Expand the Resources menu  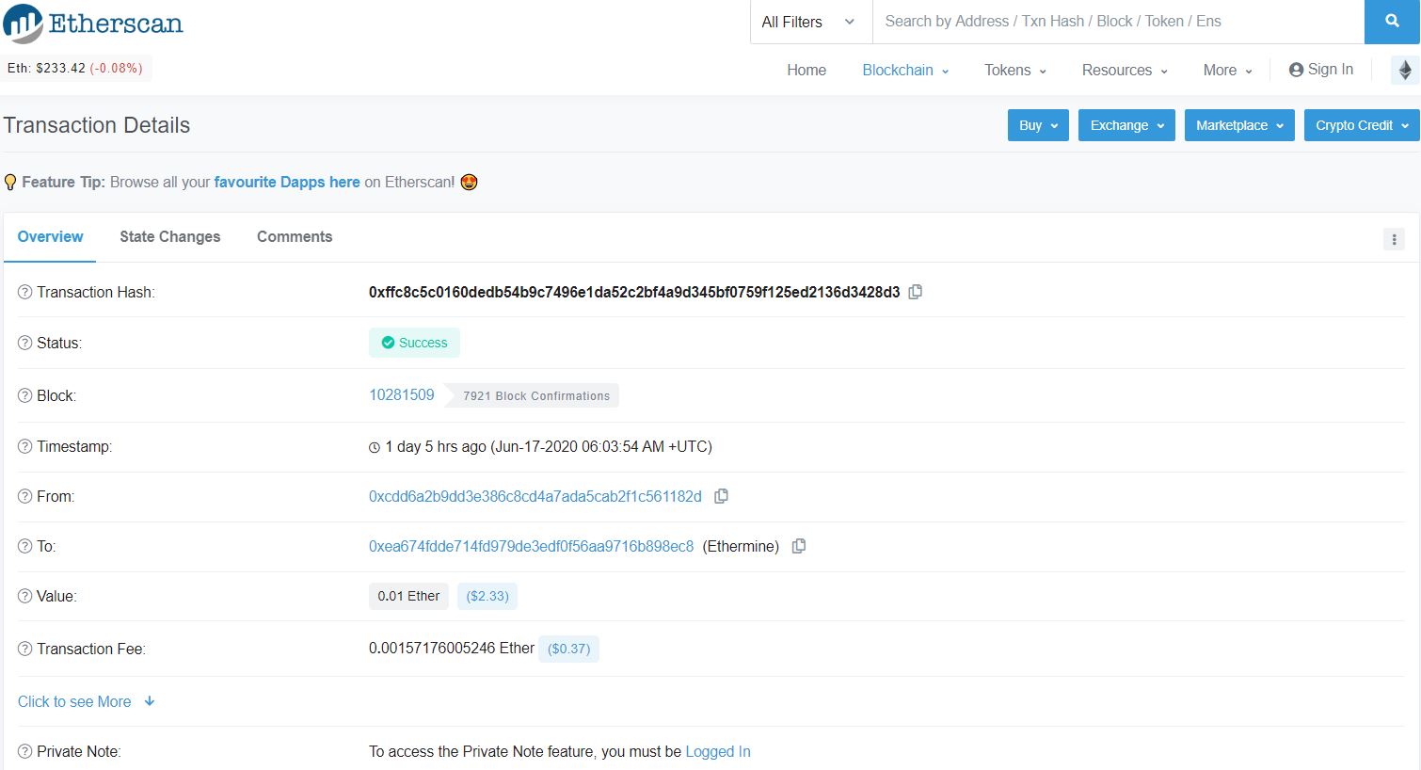pos(1125,70)
